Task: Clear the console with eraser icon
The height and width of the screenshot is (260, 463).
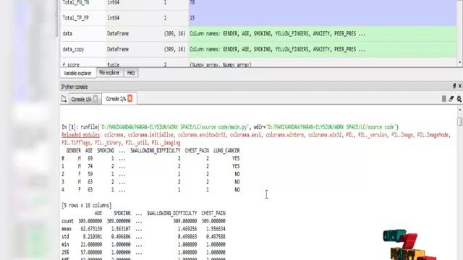Action: 451,99
